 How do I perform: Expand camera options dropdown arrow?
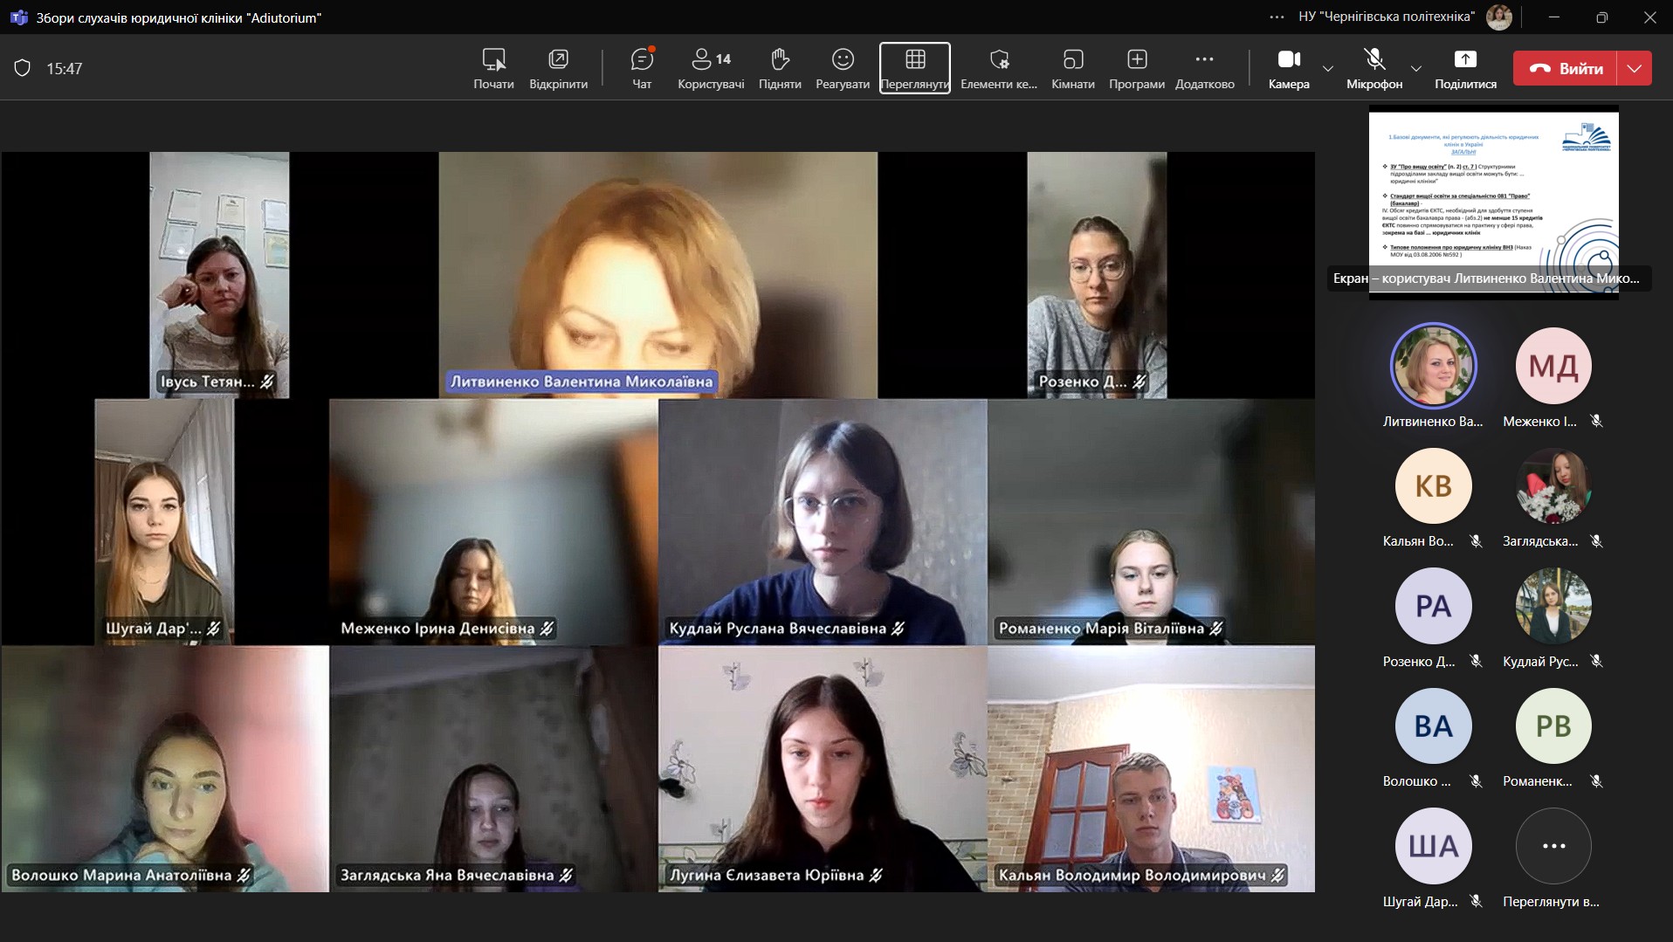coord(1328,68)
